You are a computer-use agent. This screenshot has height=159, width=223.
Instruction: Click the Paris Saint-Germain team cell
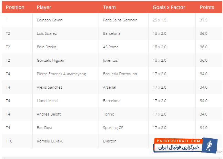click(x=120, y=20)
